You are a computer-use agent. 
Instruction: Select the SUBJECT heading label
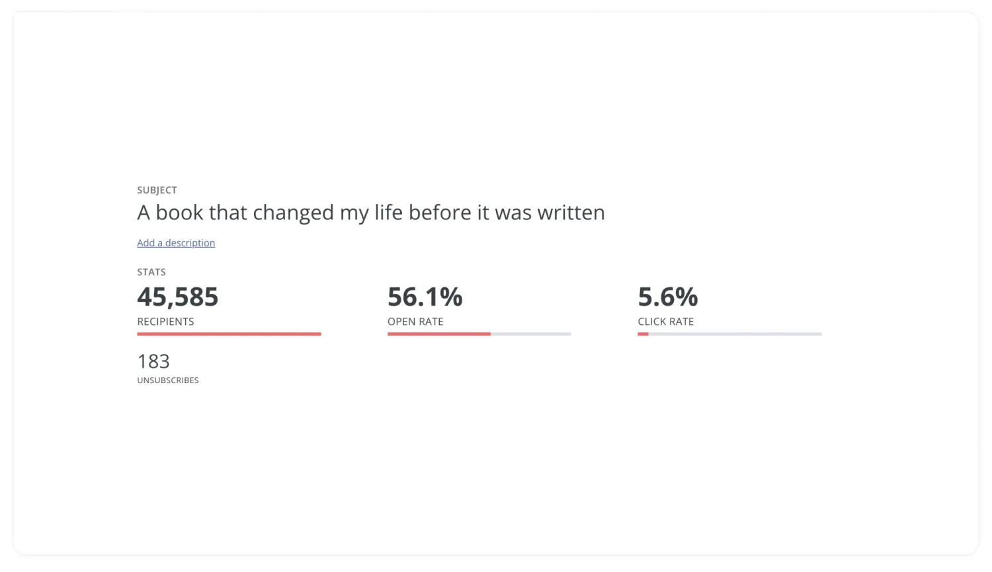click(157, 190)
